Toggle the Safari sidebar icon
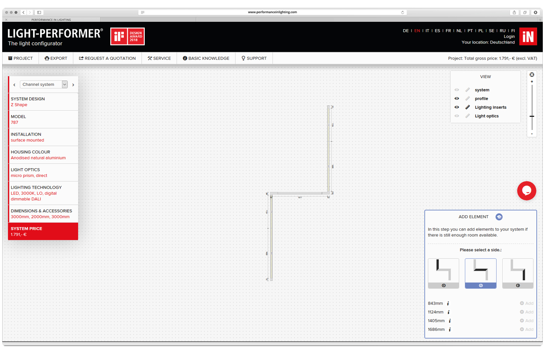Viewport: 545px width, 363px height. [39, 12]
